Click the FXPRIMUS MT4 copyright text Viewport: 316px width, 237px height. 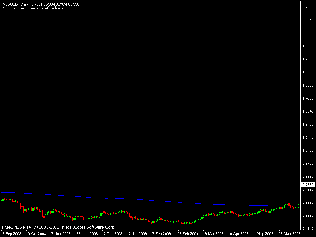[x=59, y=227]
